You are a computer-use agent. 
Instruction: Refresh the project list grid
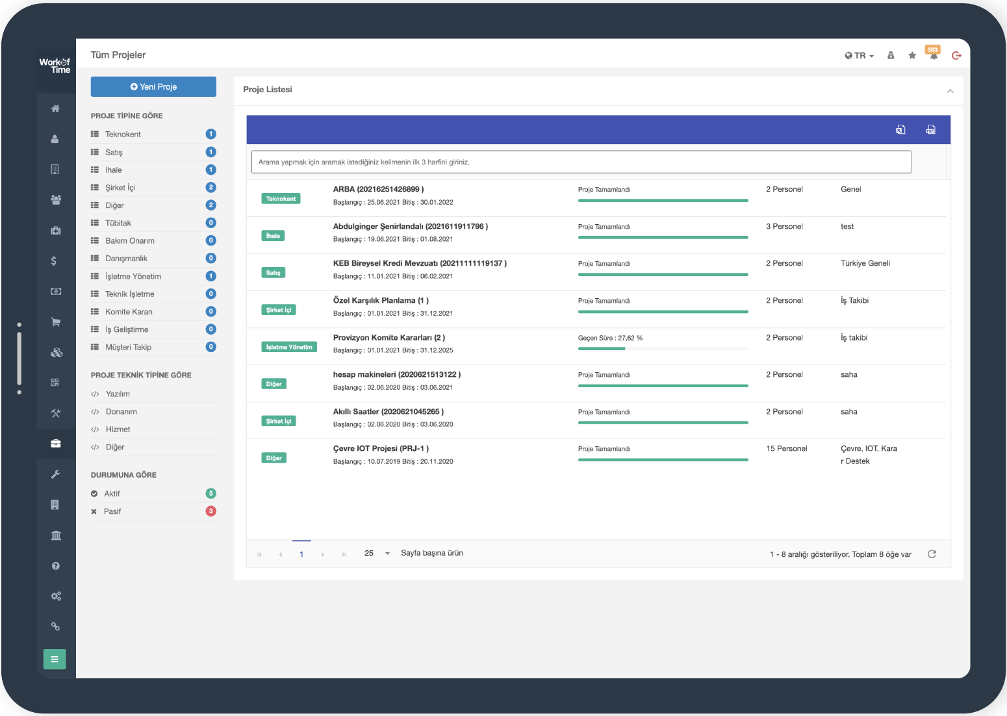coord(932,554)
